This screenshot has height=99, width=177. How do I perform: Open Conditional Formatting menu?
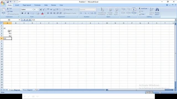tap(102, 11)
